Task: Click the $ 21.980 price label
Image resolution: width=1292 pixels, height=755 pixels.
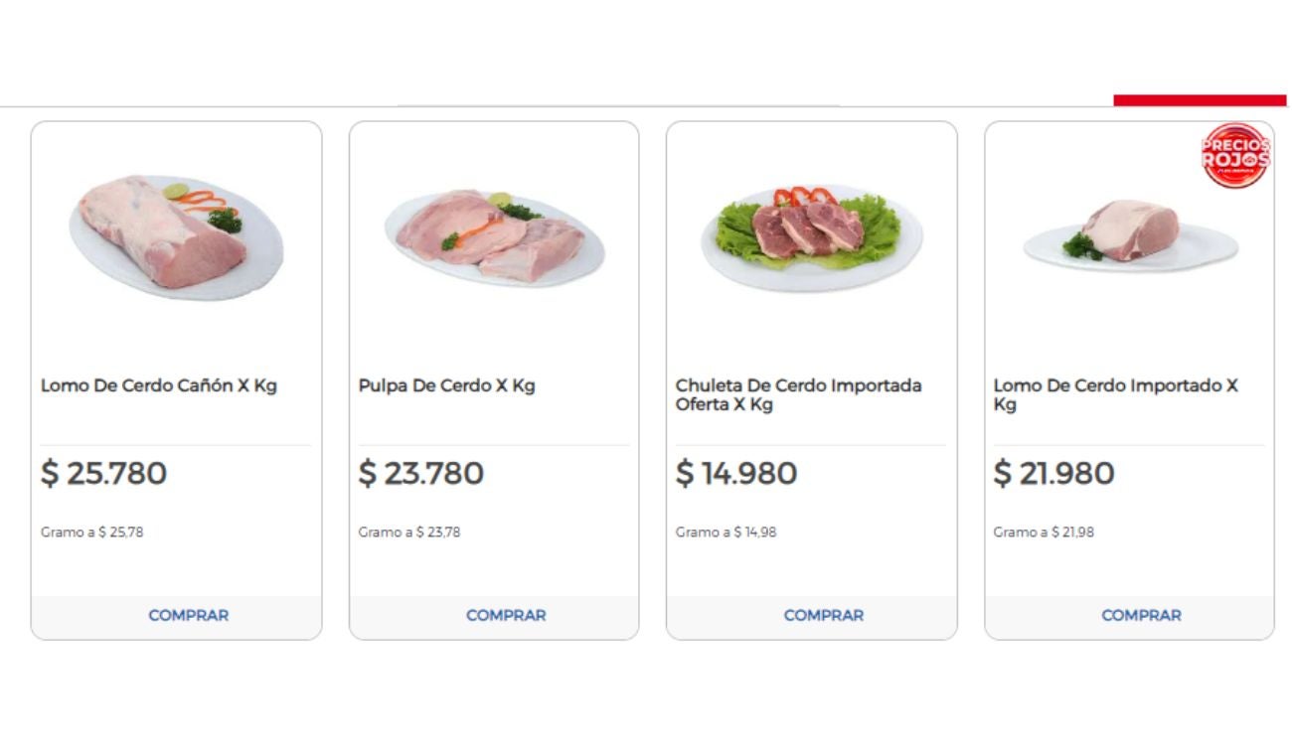Action: (x=1052, y=474)
